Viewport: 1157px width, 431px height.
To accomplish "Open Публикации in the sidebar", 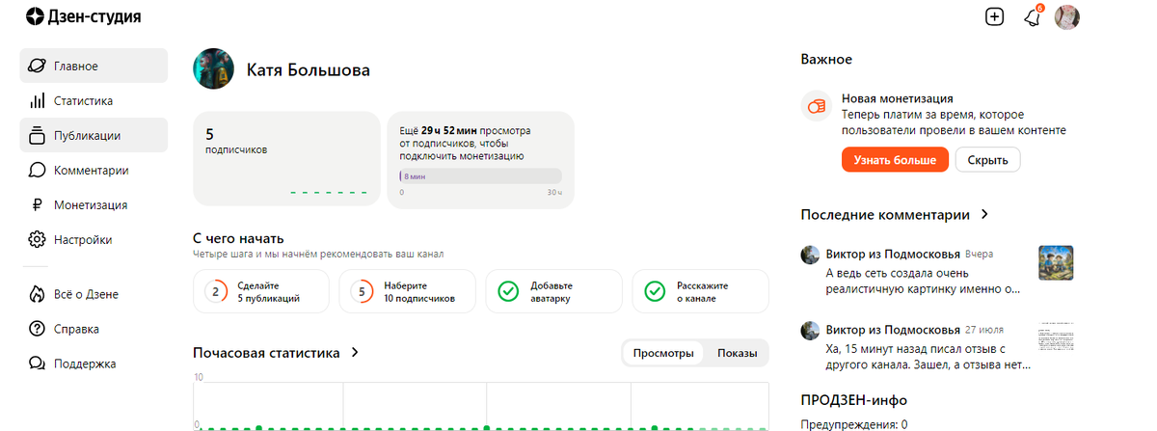I will (x=94, y=135).
